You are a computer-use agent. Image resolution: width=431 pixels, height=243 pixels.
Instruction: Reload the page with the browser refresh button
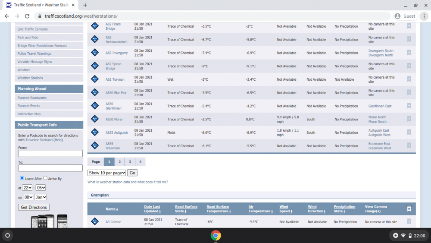coord(27,16)
